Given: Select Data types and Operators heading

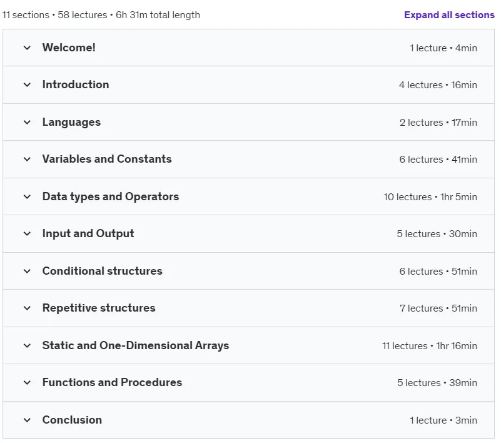Looking at the screenshot, I should [x=111, y=196].
